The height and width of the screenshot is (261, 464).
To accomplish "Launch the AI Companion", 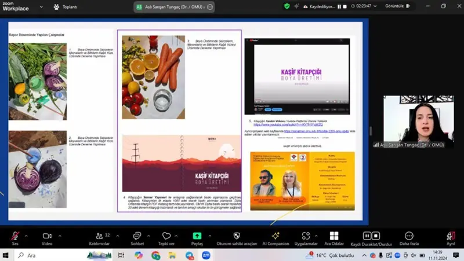I will 275,237.
